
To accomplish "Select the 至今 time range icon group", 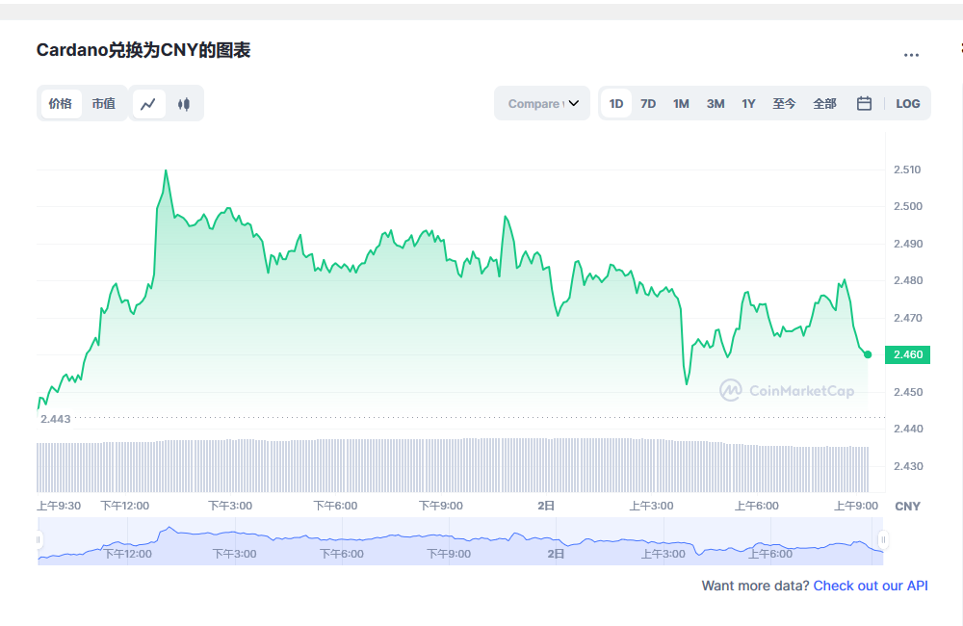I will [x=785, y=103].
